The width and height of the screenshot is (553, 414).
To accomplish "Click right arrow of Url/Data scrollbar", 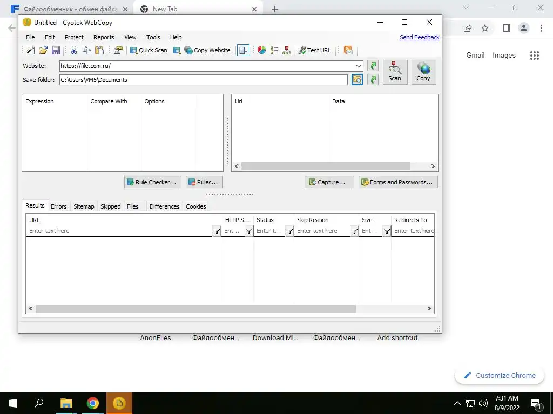I will pyautogui.click(x=433, y=166).
